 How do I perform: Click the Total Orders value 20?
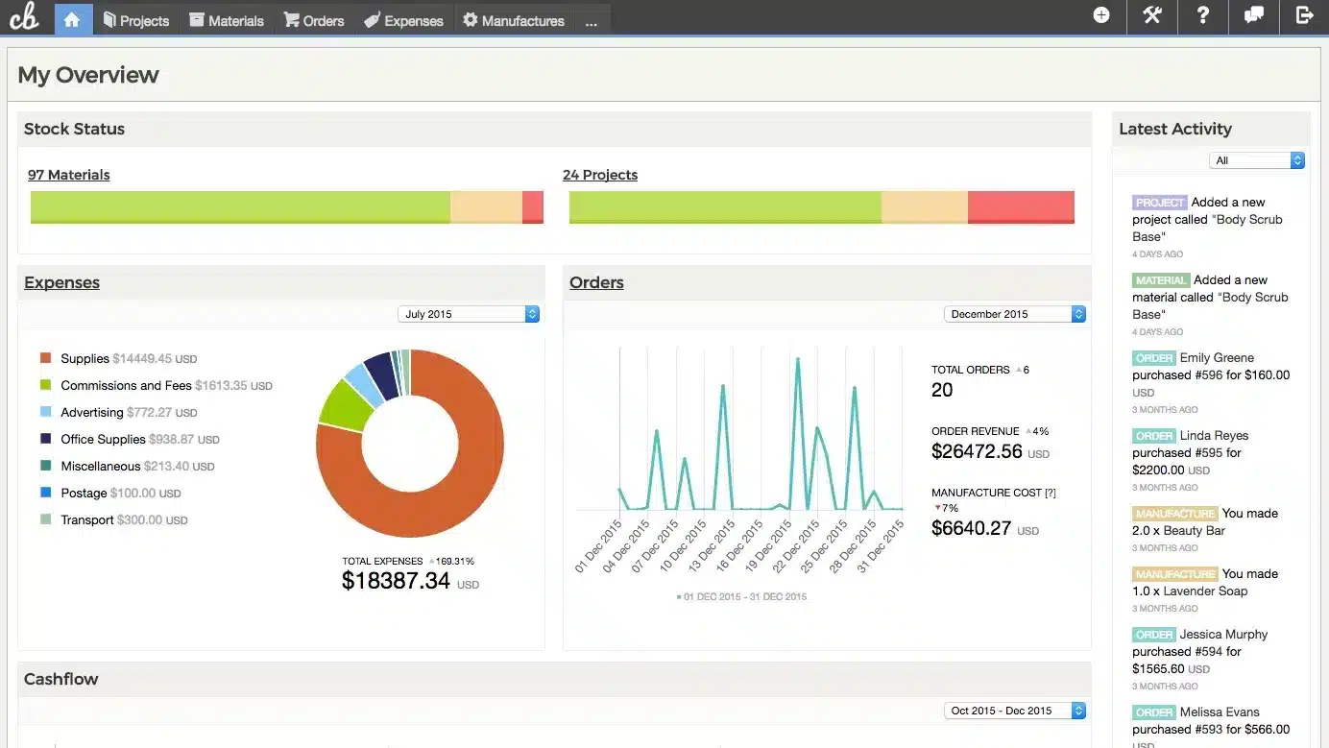(x=942, y=390)
